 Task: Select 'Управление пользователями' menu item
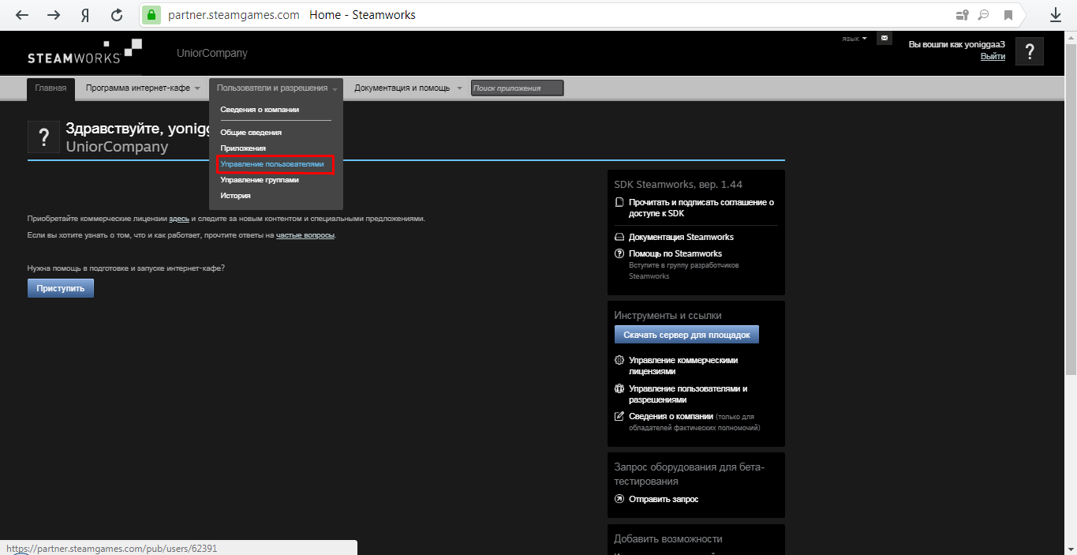pyautogui.click(x=272, y=164)
